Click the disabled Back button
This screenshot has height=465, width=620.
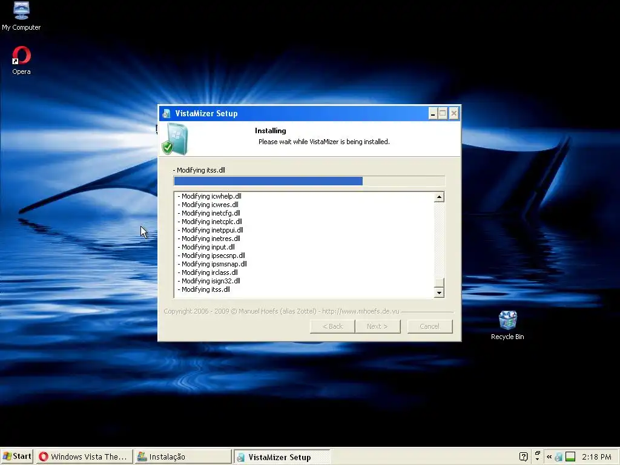[x=332, y=326]
